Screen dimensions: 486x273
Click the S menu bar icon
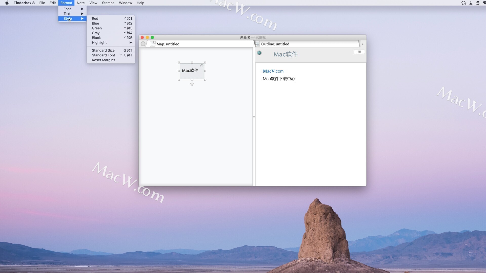pyautogui.click(x=478, y=3)
